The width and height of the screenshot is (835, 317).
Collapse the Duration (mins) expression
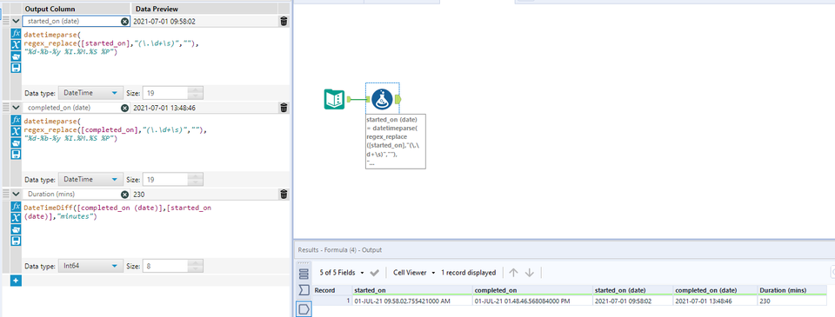[16, 195]
